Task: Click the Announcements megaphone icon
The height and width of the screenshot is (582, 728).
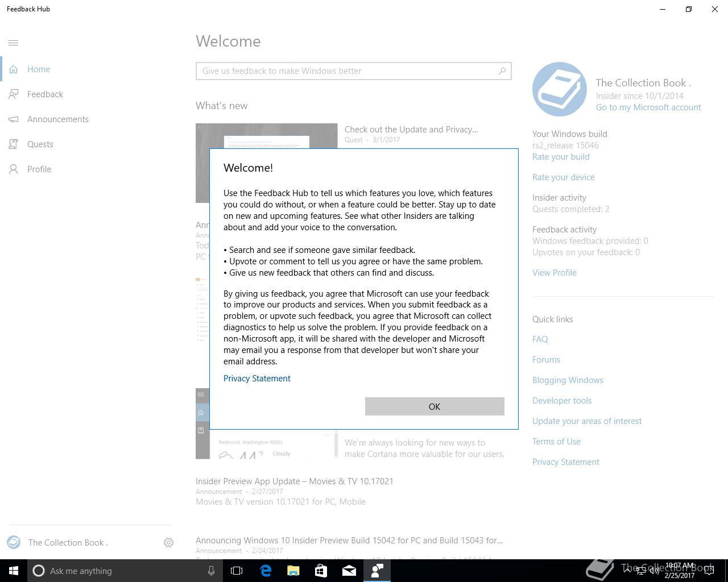Action: point(14,119)
